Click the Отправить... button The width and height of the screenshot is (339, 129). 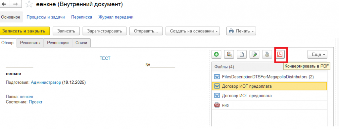(x=146, y=31)
